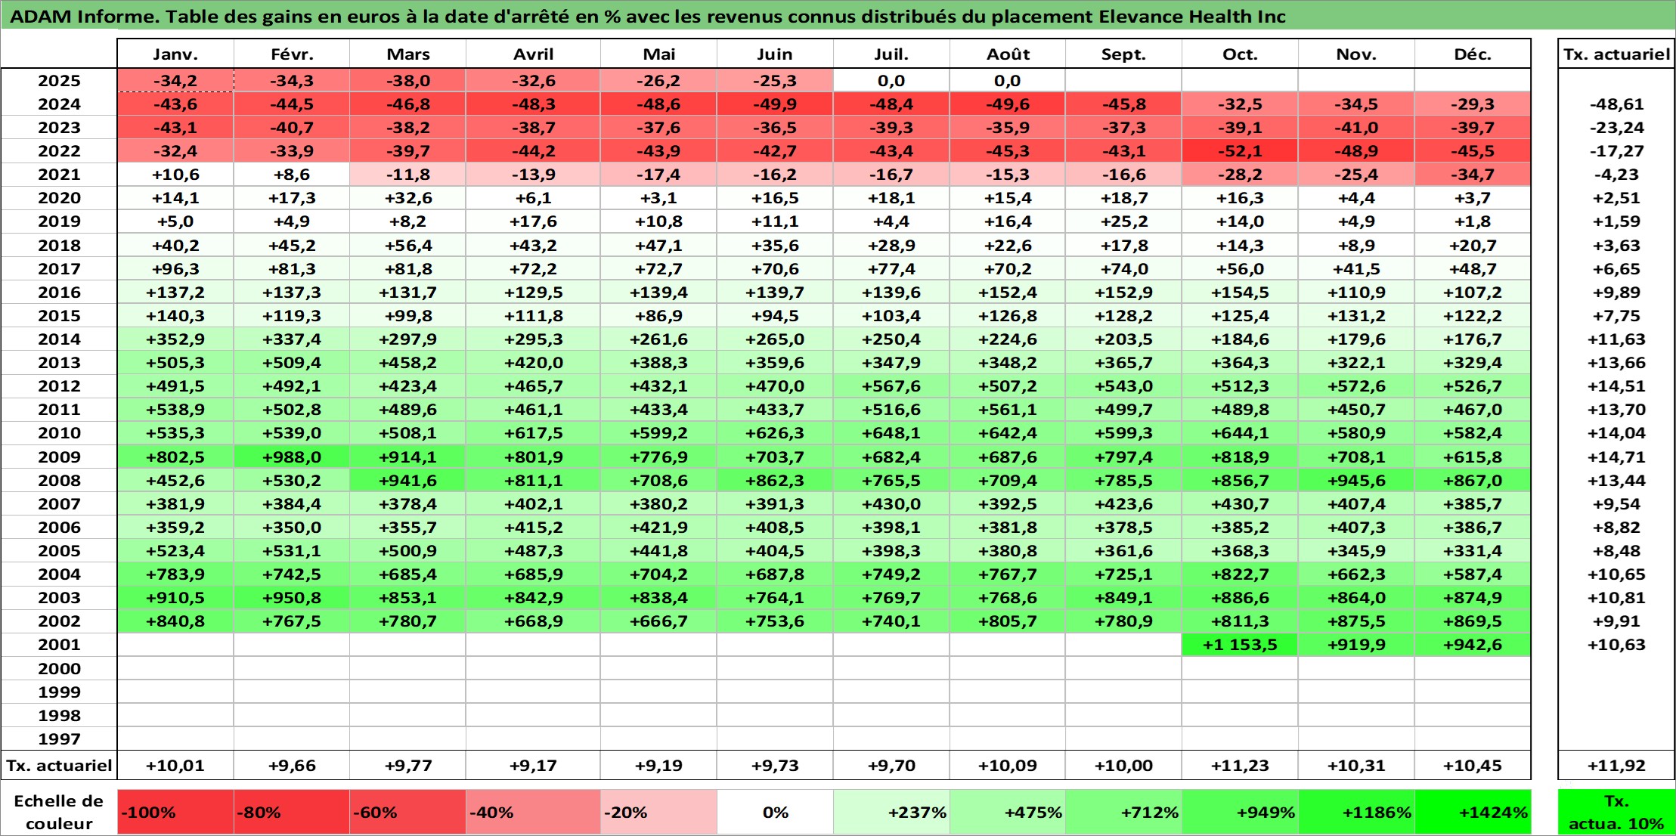Select the +1 153,5 cell for Oct. 2001
1676x836 pixels.
point(1240,645)
